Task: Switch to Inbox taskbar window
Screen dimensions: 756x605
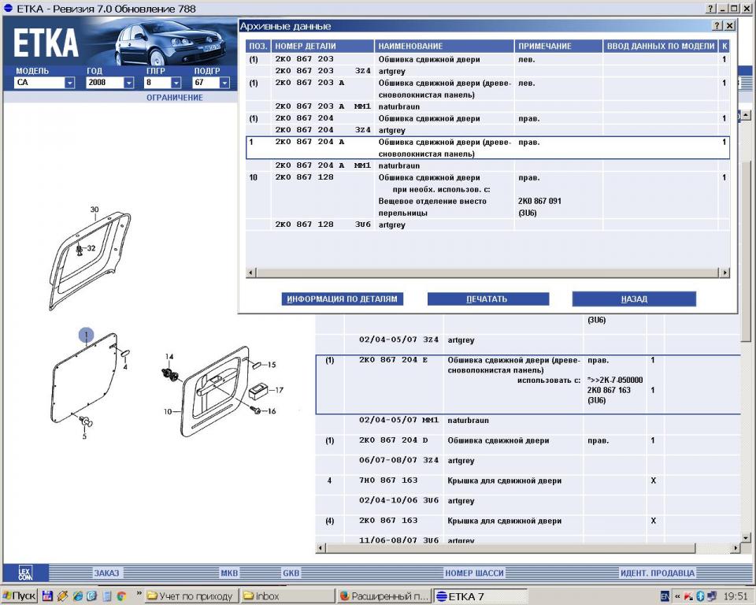Action: pyautogui.click(x=287, y=596)
